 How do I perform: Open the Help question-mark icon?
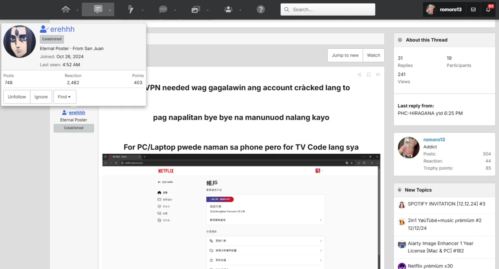(x=261, y=9)
